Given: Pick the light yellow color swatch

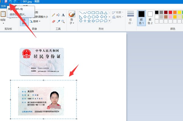Looking at the screenshot, I should [x=179, y=17].
